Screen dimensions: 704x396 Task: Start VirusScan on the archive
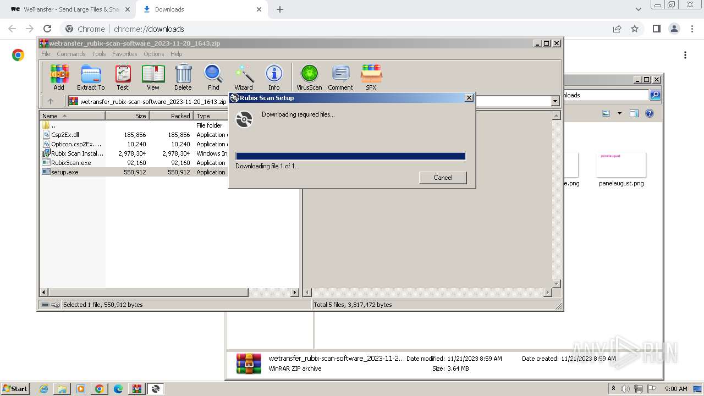309,78
